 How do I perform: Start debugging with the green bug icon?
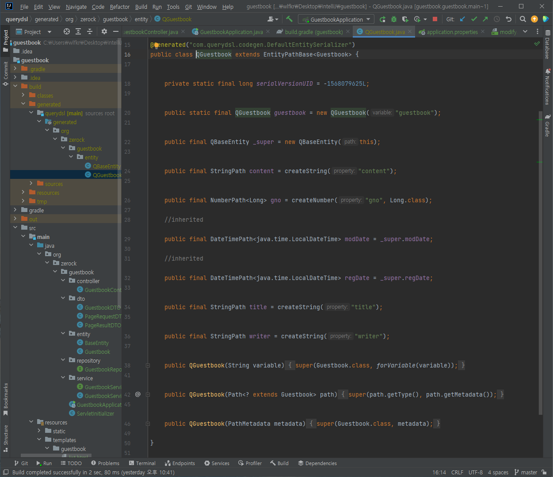pyautogui.click(x=394, y=19)
